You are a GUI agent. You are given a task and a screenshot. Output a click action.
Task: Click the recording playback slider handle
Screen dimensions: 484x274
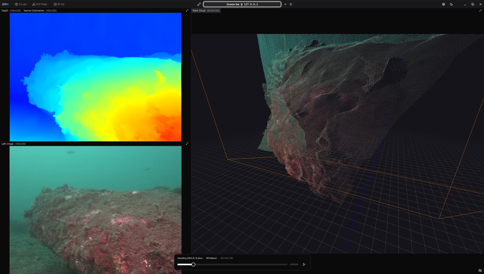tap(193, 264)
